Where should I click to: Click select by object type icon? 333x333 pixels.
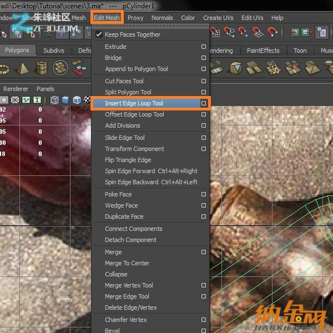17,33
